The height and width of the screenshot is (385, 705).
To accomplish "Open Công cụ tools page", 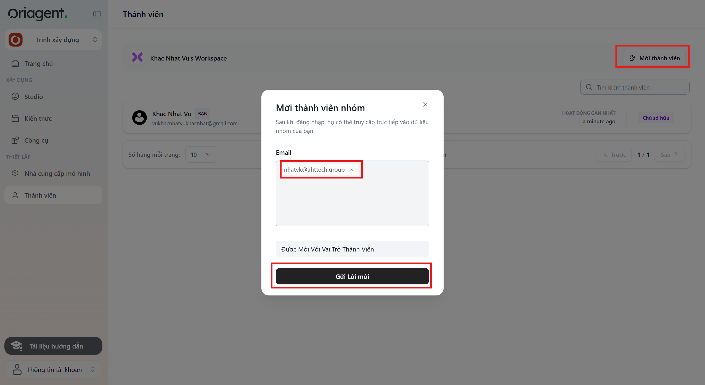I will (x=36, y=140).
